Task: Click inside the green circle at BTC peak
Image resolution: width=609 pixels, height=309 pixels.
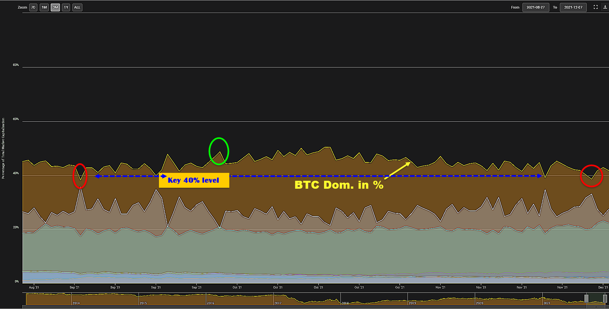Action: (x=219, y=151)
